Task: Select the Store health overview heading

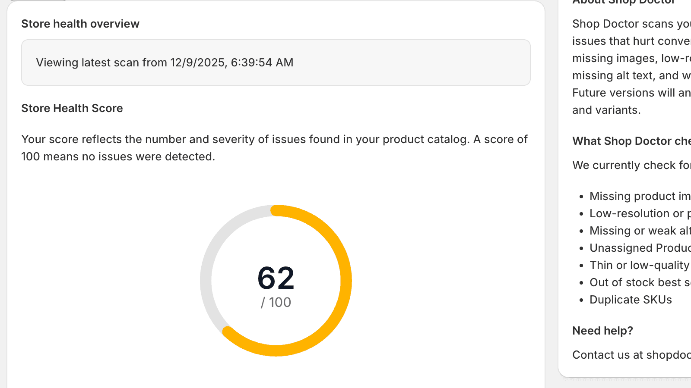Action: (80, 24)
